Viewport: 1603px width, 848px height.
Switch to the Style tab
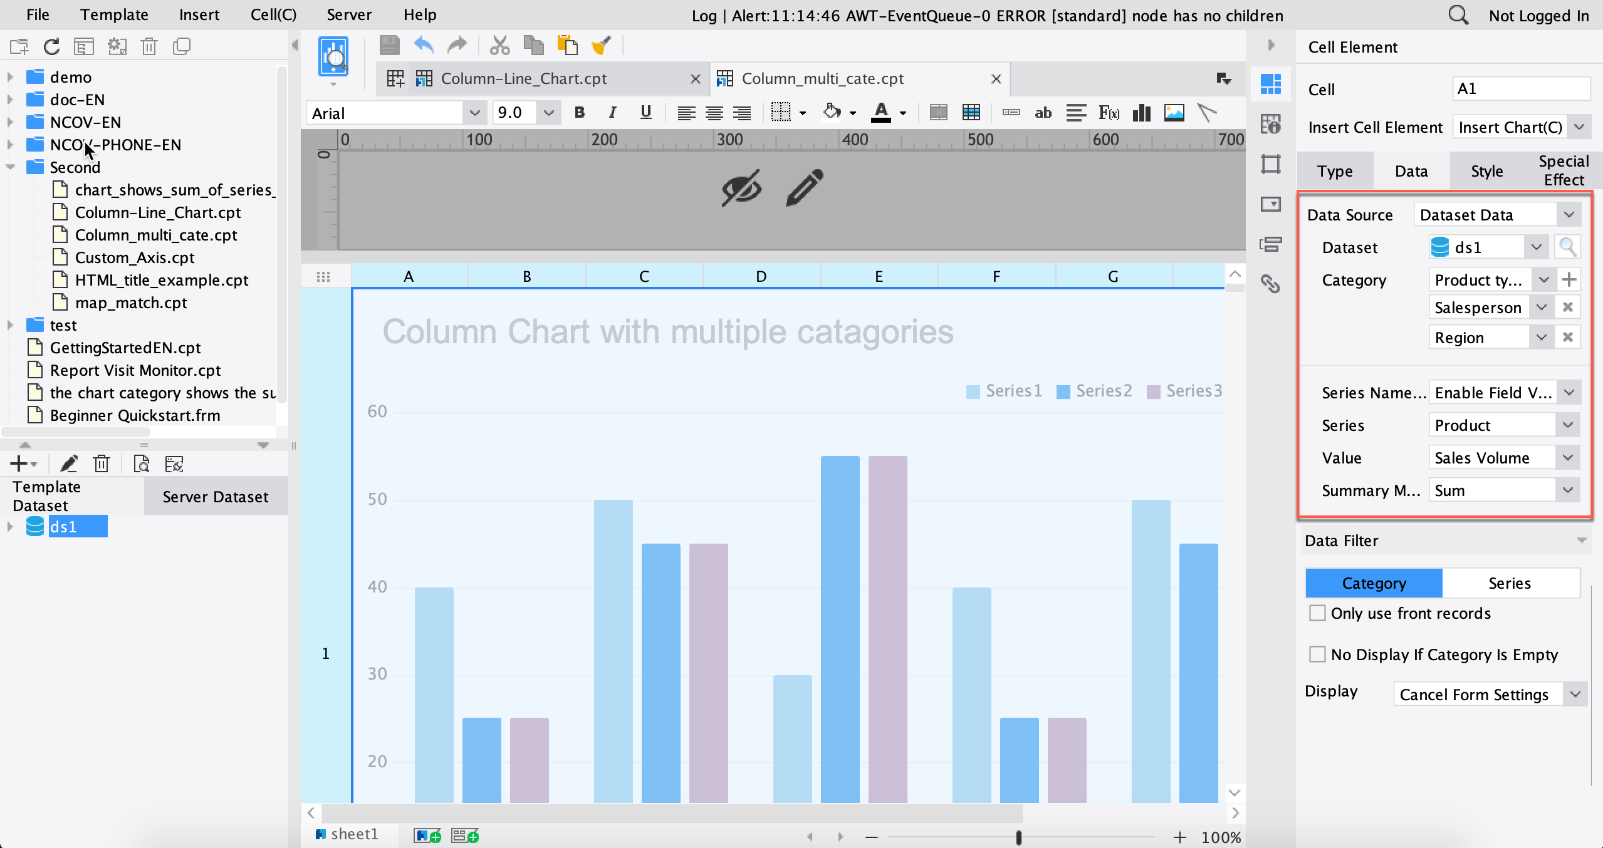[1486, 171]
